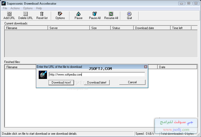Close the Supersonic Download Accelerator window
201x137 pixels.
[x=196, y=3]
